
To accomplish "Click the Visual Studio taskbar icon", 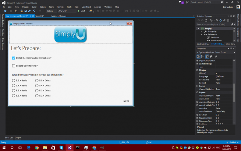I will point(70,148).
